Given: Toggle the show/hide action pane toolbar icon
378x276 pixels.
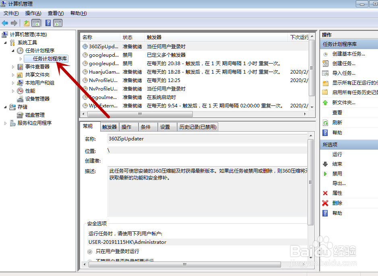Looking at the screenshot, I should click(58, 23).
